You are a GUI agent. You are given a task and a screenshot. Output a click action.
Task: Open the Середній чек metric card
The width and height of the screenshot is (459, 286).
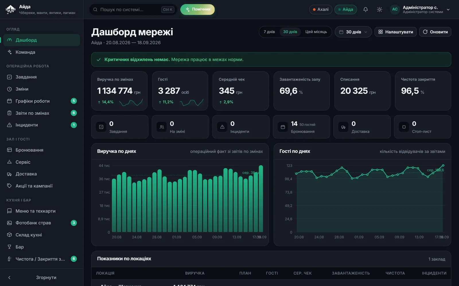[241, 91]
